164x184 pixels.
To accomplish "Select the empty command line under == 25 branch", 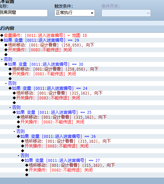I will coord(82,127).
